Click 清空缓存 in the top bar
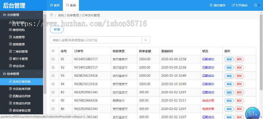Screen dimensions: 263x119 (218, 5)
